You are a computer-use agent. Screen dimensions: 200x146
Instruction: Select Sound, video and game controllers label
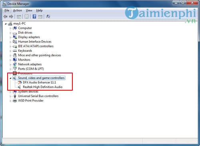pos(41,78)
